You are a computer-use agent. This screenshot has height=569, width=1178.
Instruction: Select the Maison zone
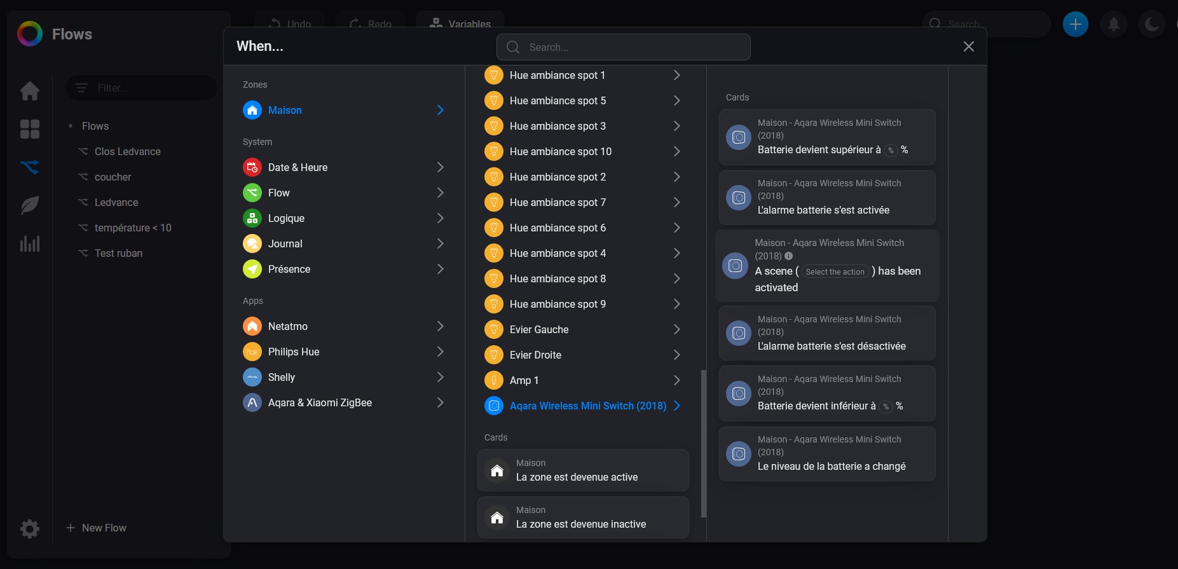tap(344, 110)
